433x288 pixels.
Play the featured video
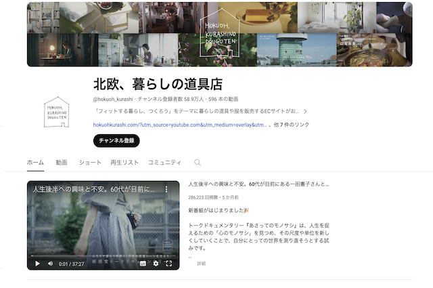pyautogui.click(x=37, y=264)
